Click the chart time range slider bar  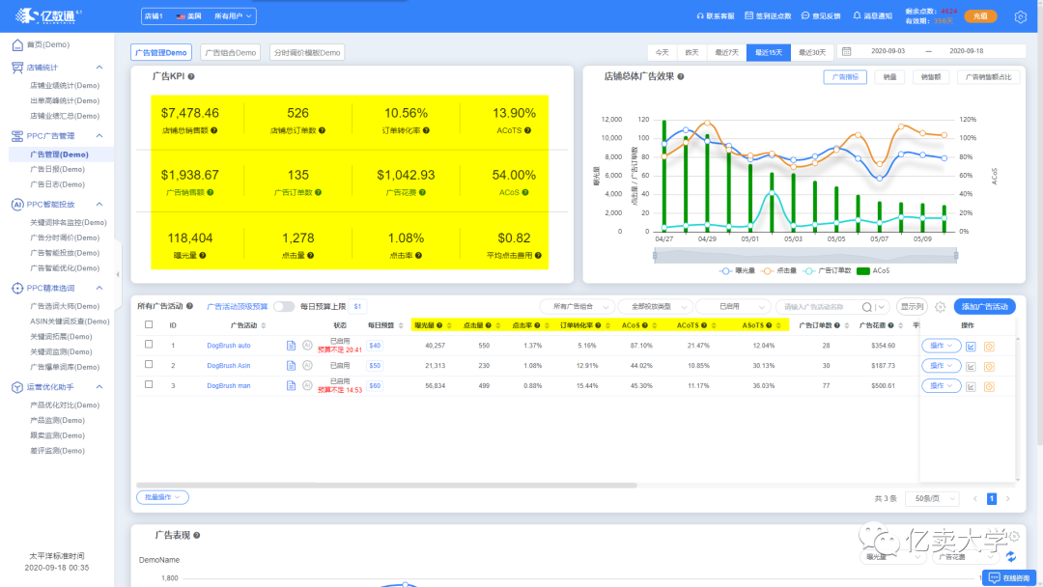(x=805, y=255)
